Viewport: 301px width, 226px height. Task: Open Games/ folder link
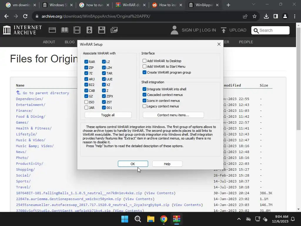pyautogui.click(x=22, y=122)
